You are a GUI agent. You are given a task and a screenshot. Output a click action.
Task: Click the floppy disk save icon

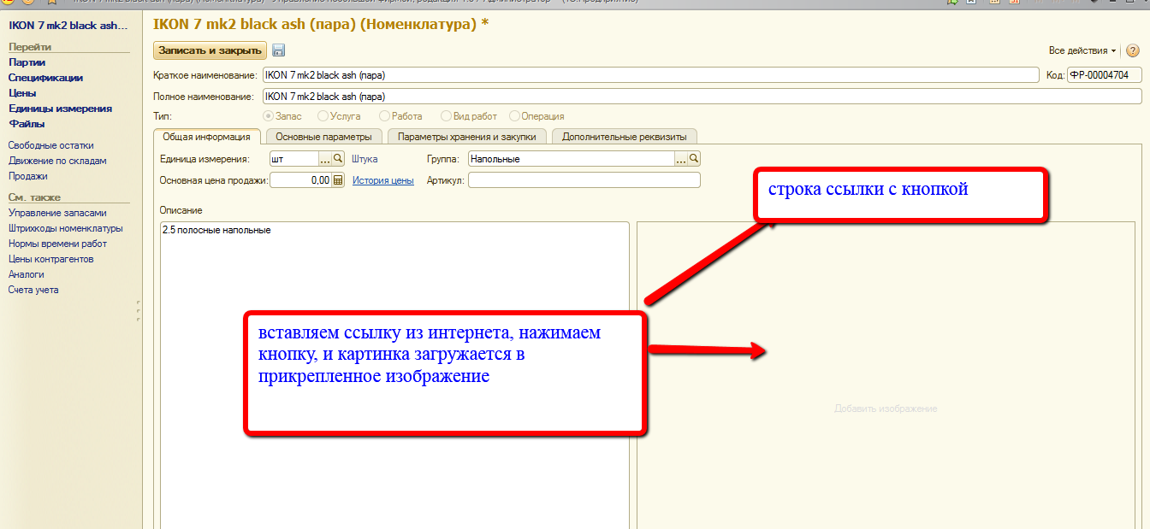(278, 50)
